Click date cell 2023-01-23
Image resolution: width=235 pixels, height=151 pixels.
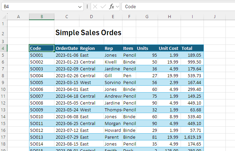coord(67,62)
